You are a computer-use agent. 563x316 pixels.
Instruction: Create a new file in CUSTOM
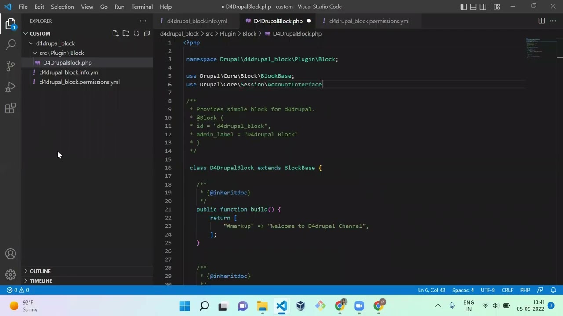click(x=115, y=33)
